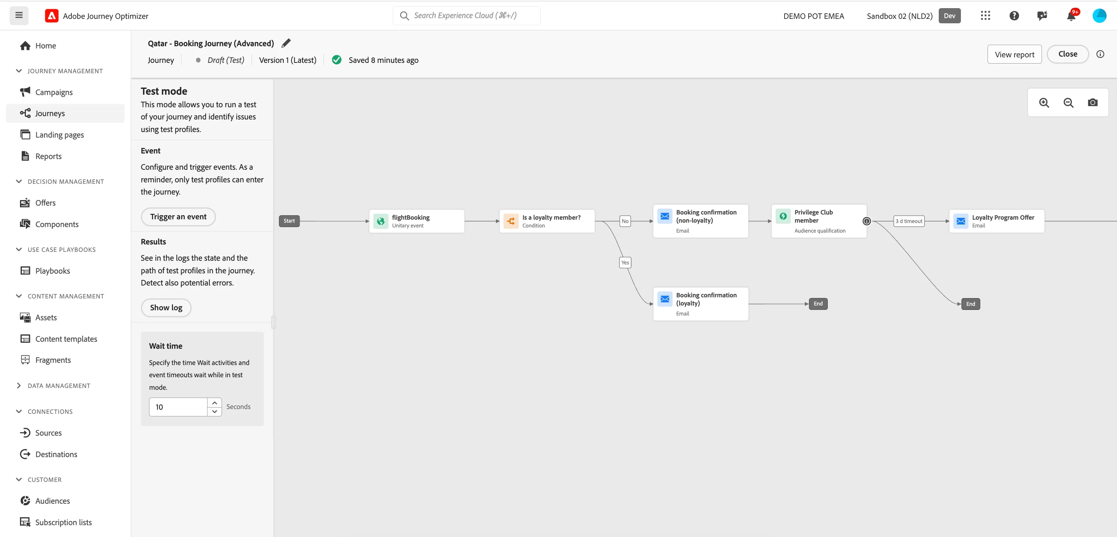Open Content templates in the sidebar
1117x537 pixels.
click(65, 339)
